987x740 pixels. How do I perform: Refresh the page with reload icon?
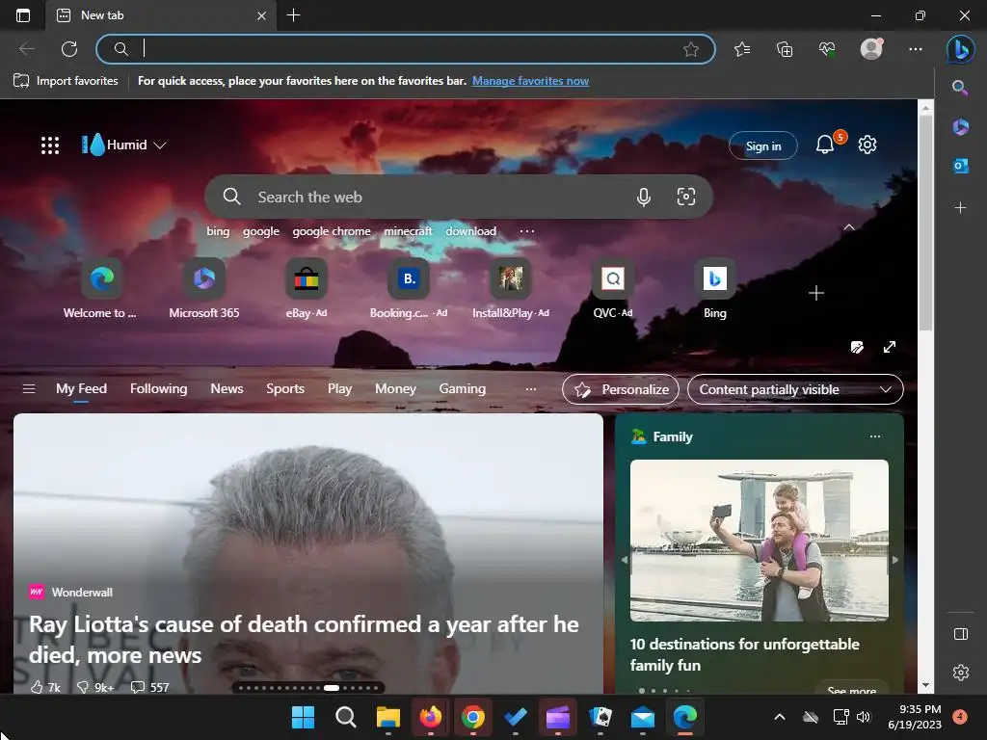(69, 48)
